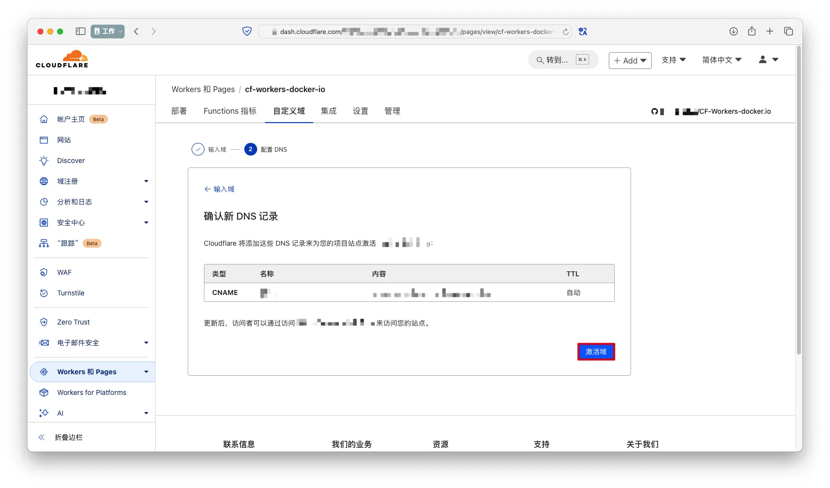Expand the AI sidebar section

click(146, 413)
